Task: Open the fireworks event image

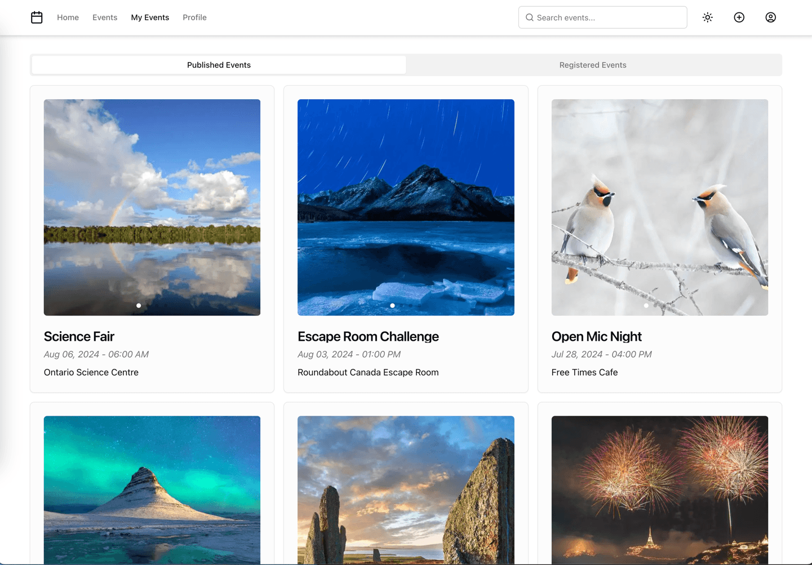Action: [660, 490]
